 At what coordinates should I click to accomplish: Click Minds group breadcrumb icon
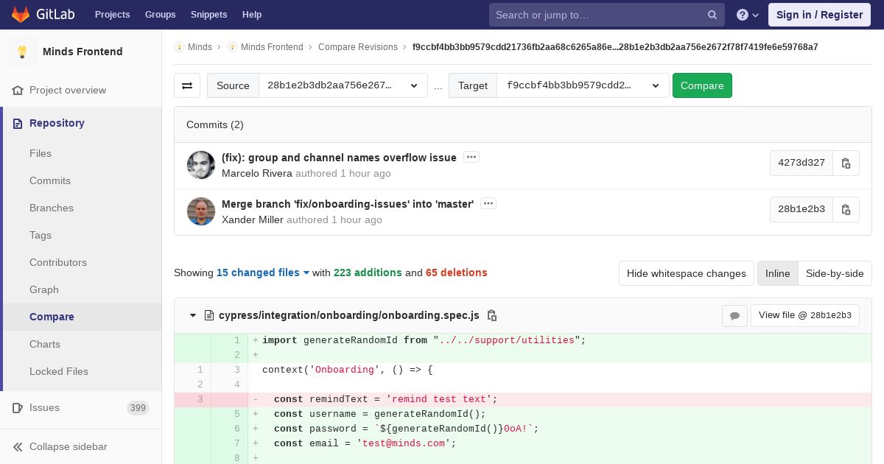(179, 46)
